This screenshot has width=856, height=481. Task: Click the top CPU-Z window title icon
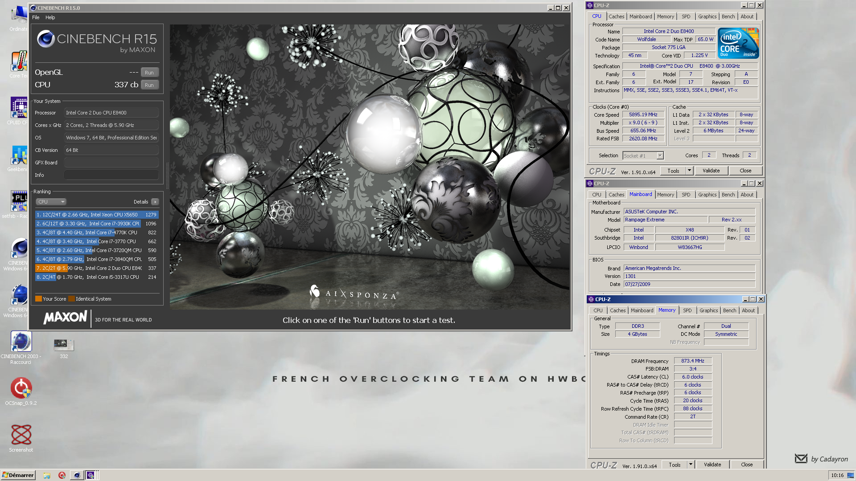590,5
